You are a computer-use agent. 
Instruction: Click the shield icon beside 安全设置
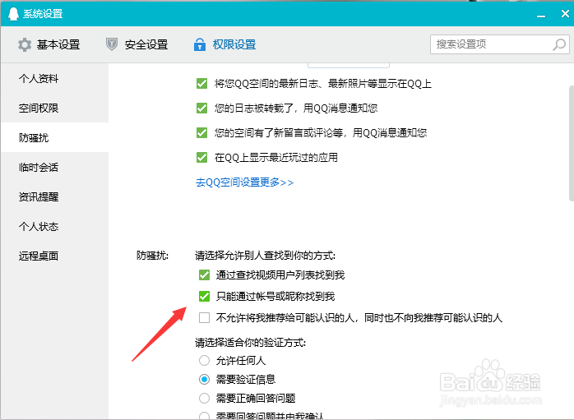(112, 44)
